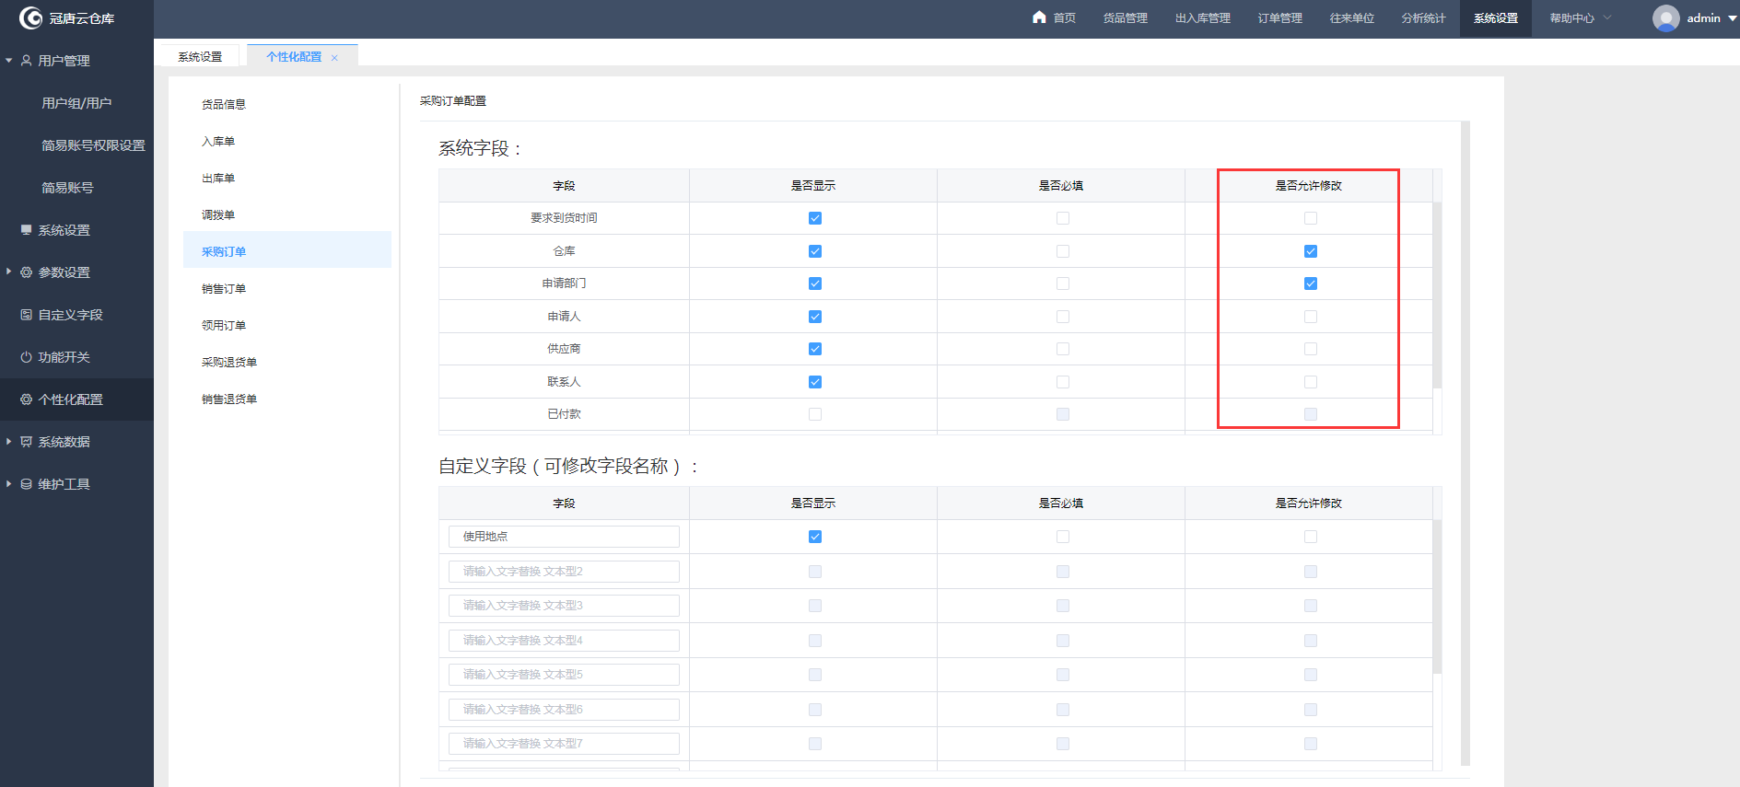This screenshot has height=787, width=1740.
Task: Click the 文本型3 field name input
Action: coord(564,606)
